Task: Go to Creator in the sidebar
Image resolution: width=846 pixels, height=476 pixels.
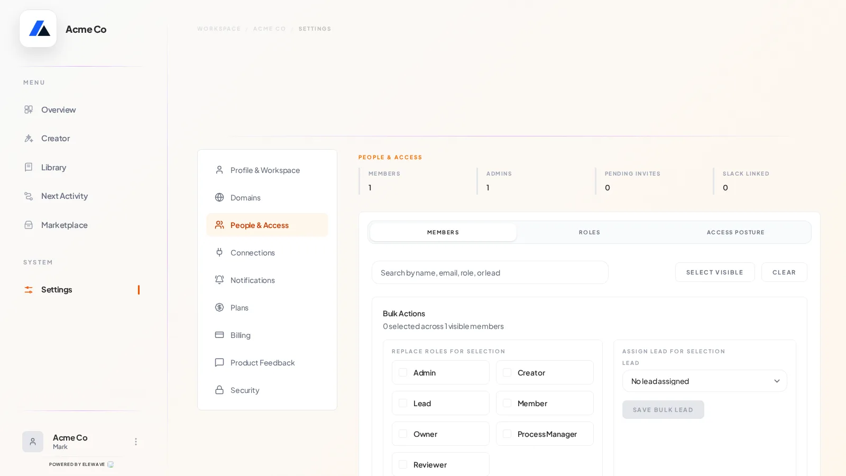Action: tap(82, 139)
